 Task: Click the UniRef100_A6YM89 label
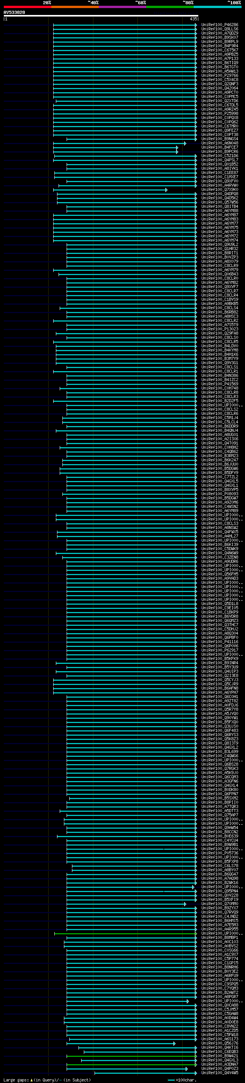point(219,511)
